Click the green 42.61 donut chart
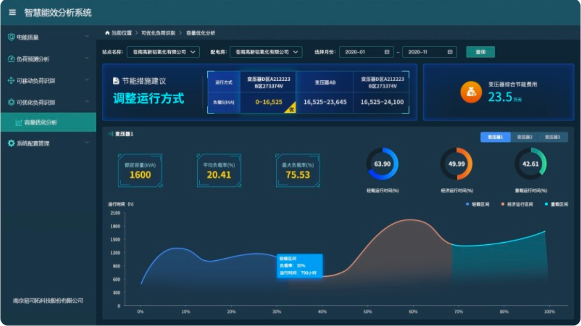Viewport: 581px width, 326px height. [530, 164]
